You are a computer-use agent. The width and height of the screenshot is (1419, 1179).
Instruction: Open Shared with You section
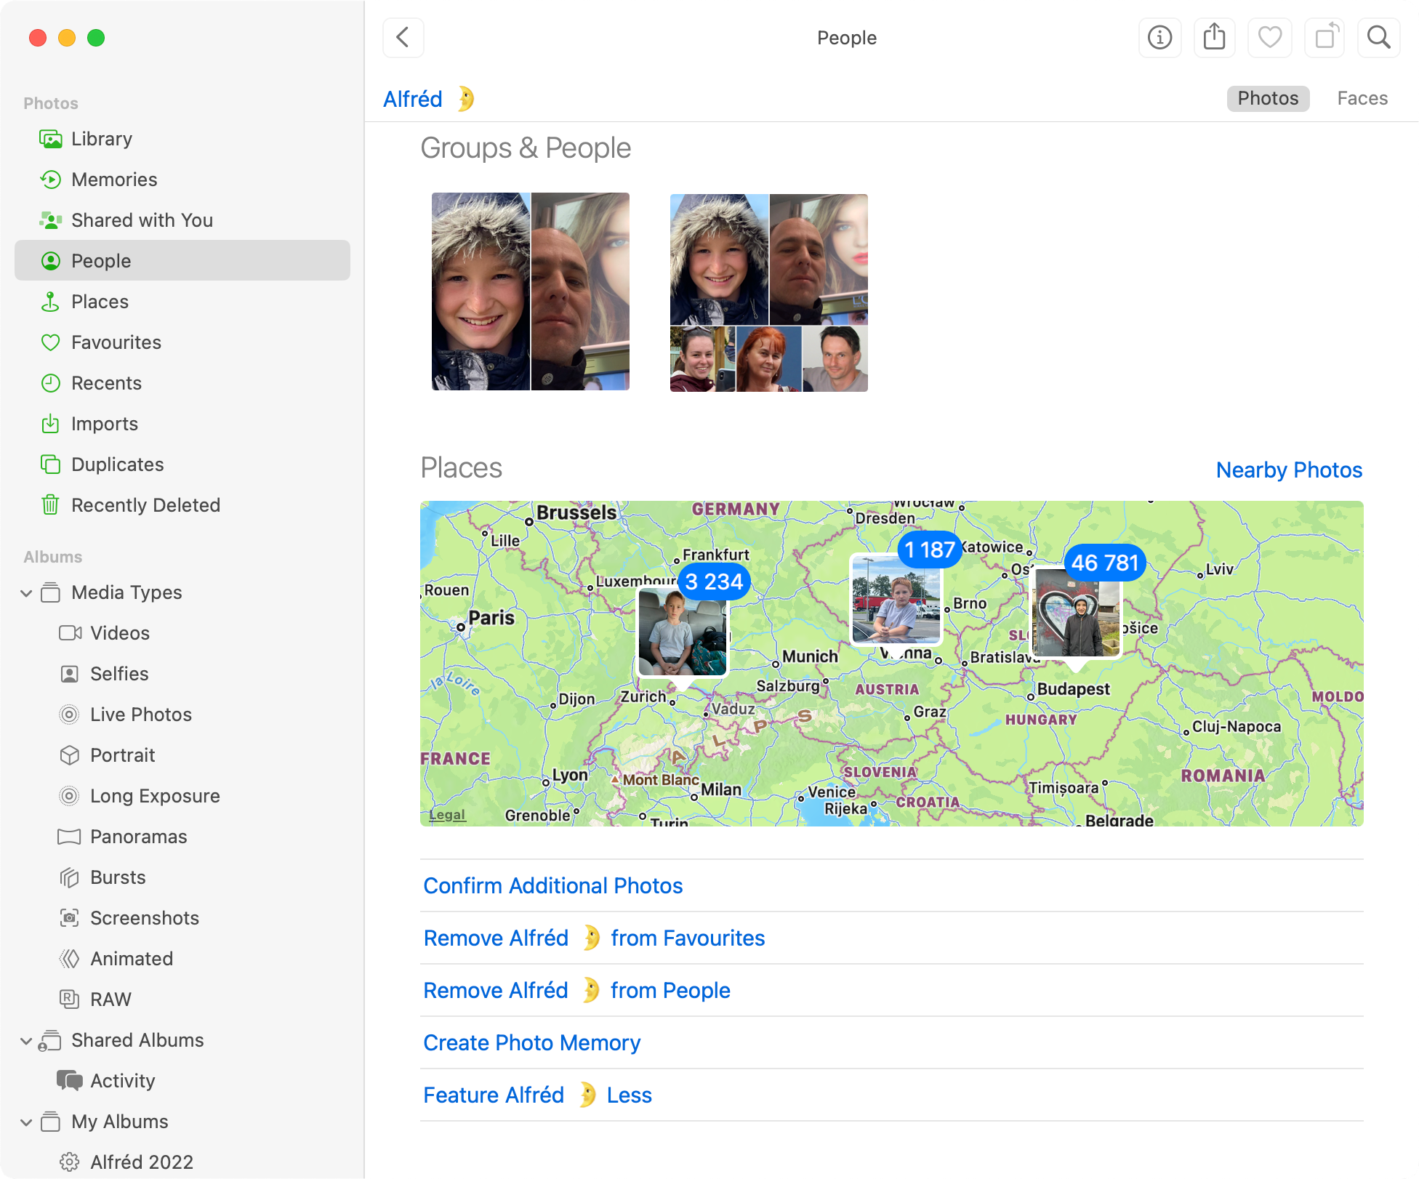coord(182,220)
